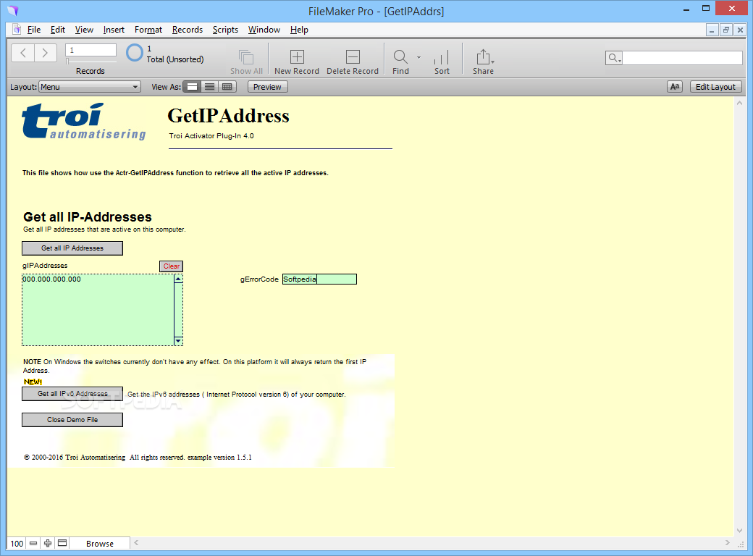Open the View menu

pyautogui.click(x=84, y=30)
